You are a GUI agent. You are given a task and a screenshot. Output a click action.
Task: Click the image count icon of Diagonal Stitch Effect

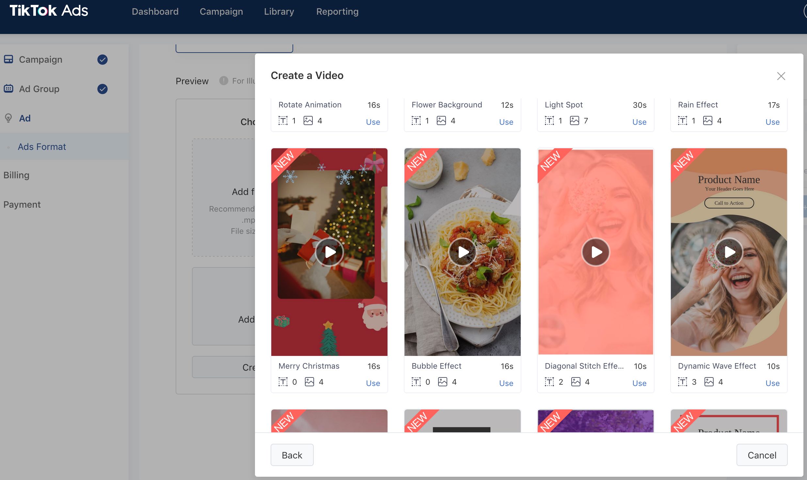pos(576,382)
